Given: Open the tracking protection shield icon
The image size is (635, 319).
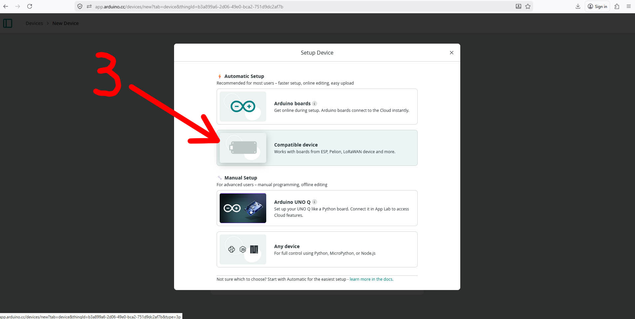Looking at the screenshot, I should pos(80,6).
